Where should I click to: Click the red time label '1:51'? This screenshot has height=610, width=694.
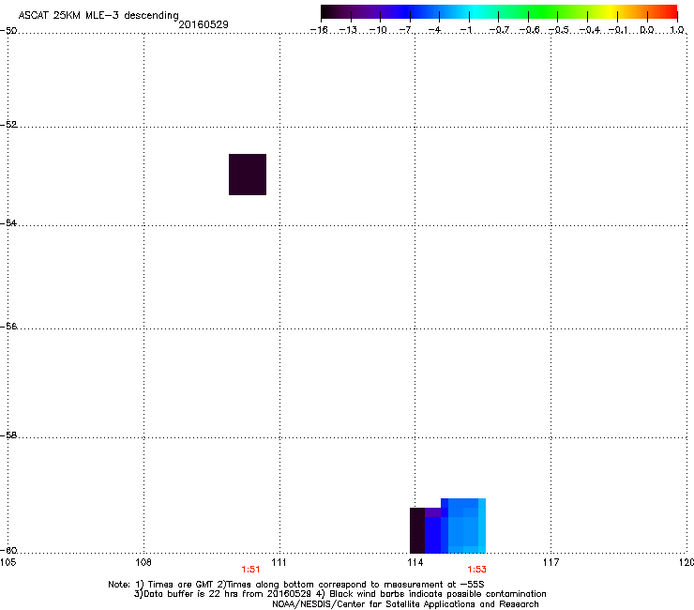(250, 570)
